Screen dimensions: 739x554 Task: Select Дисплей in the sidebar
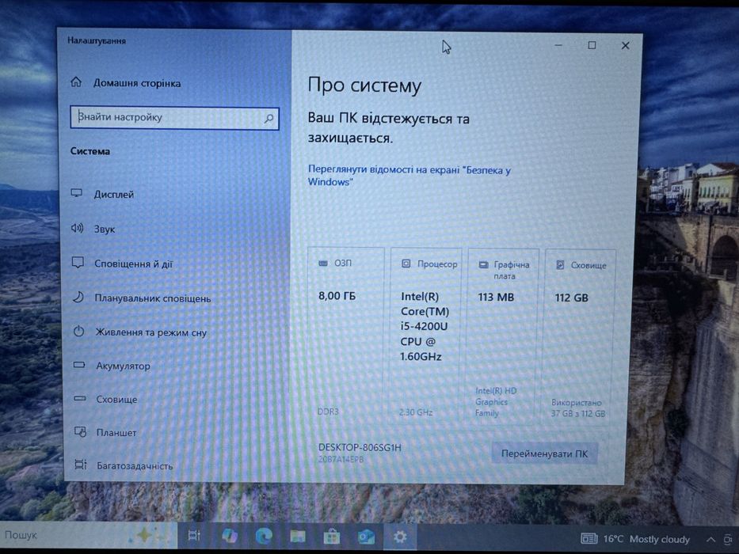[114, 194]
